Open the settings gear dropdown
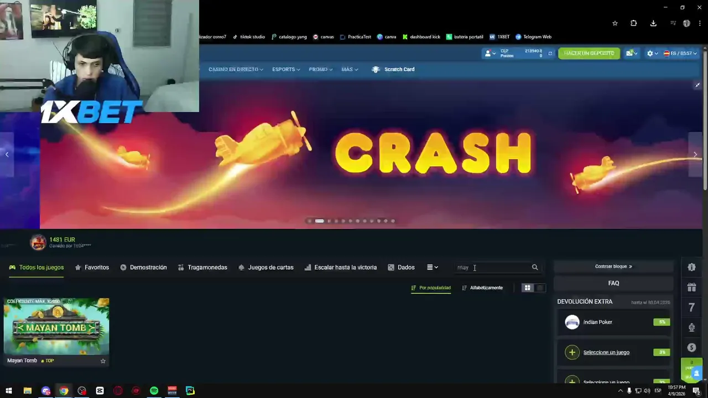 pos(652,54)
